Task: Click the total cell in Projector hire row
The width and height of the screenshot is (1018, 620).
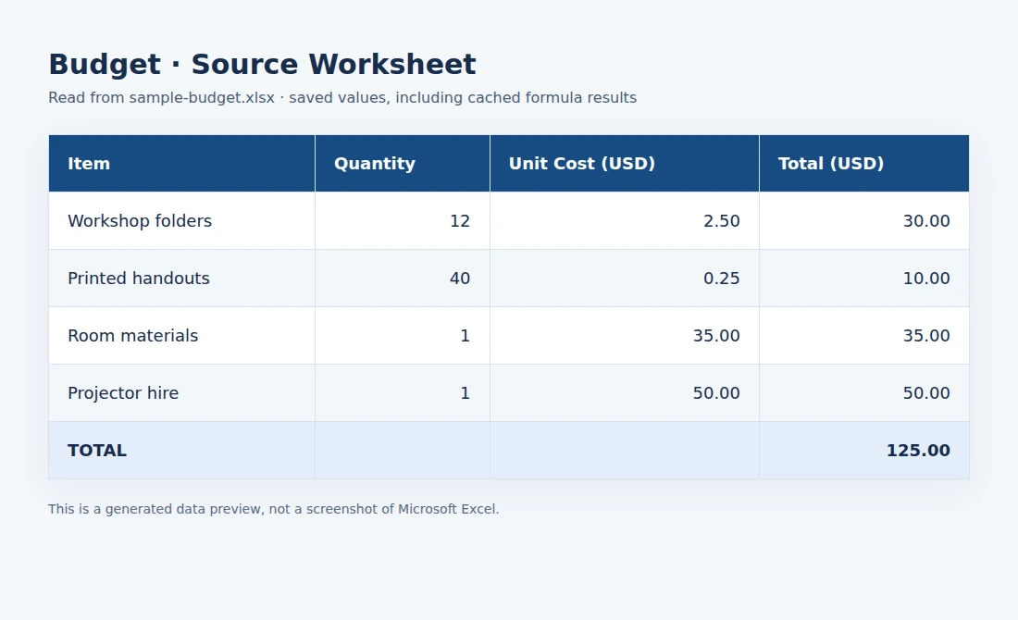Action: click(x=864, y=392)
